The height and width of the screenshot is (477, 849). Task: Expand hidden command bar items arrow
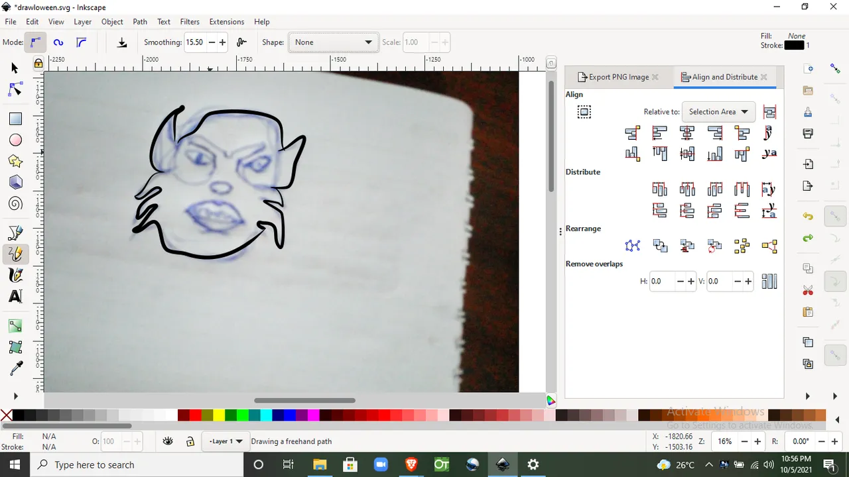coord(807,396)
